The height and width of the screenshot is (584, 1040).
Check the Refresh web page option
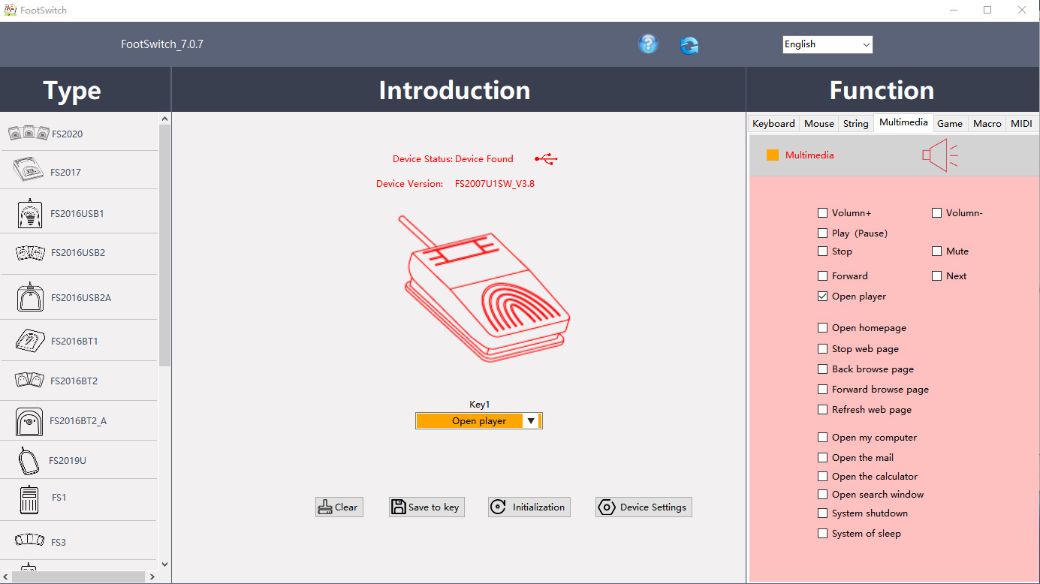coord(823,410)
